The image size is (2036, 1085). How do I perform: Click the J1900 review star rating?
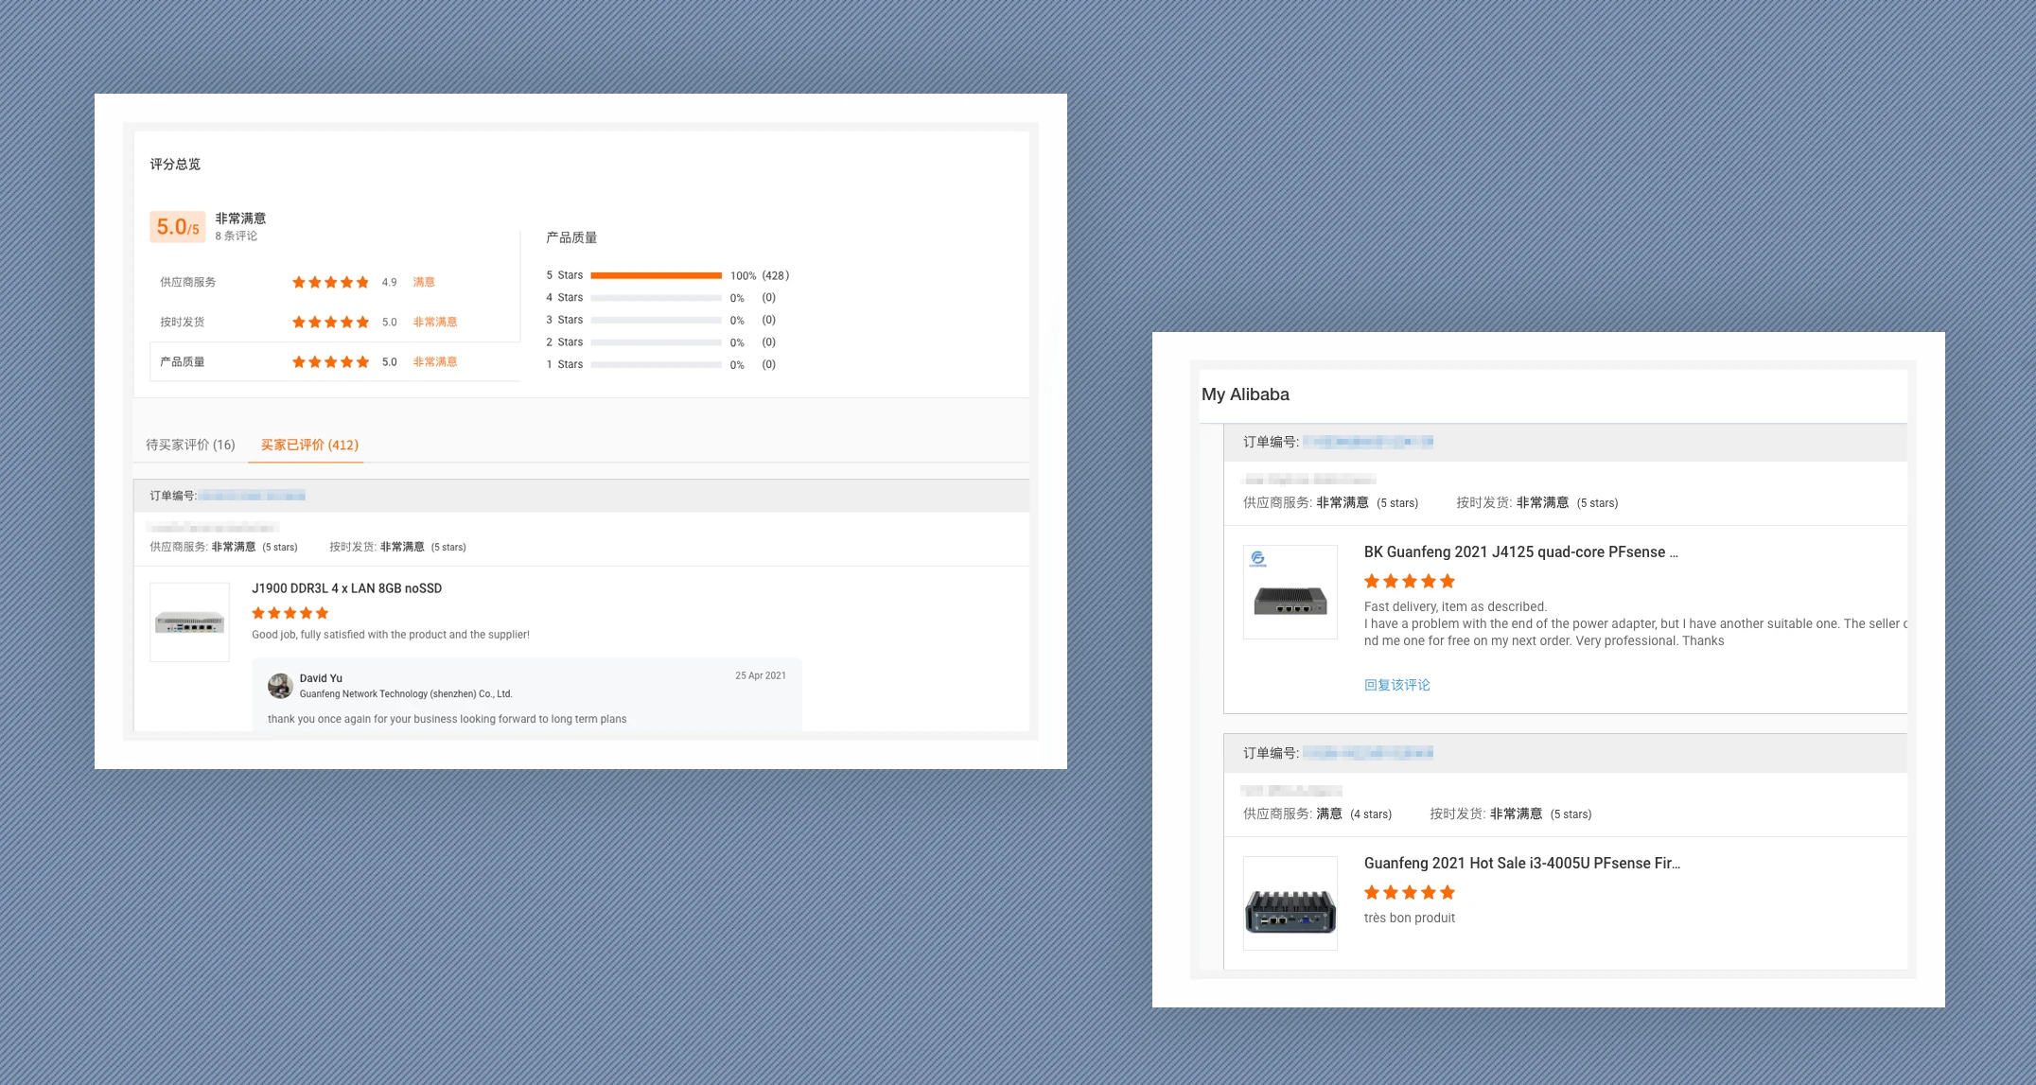(290, 613)
